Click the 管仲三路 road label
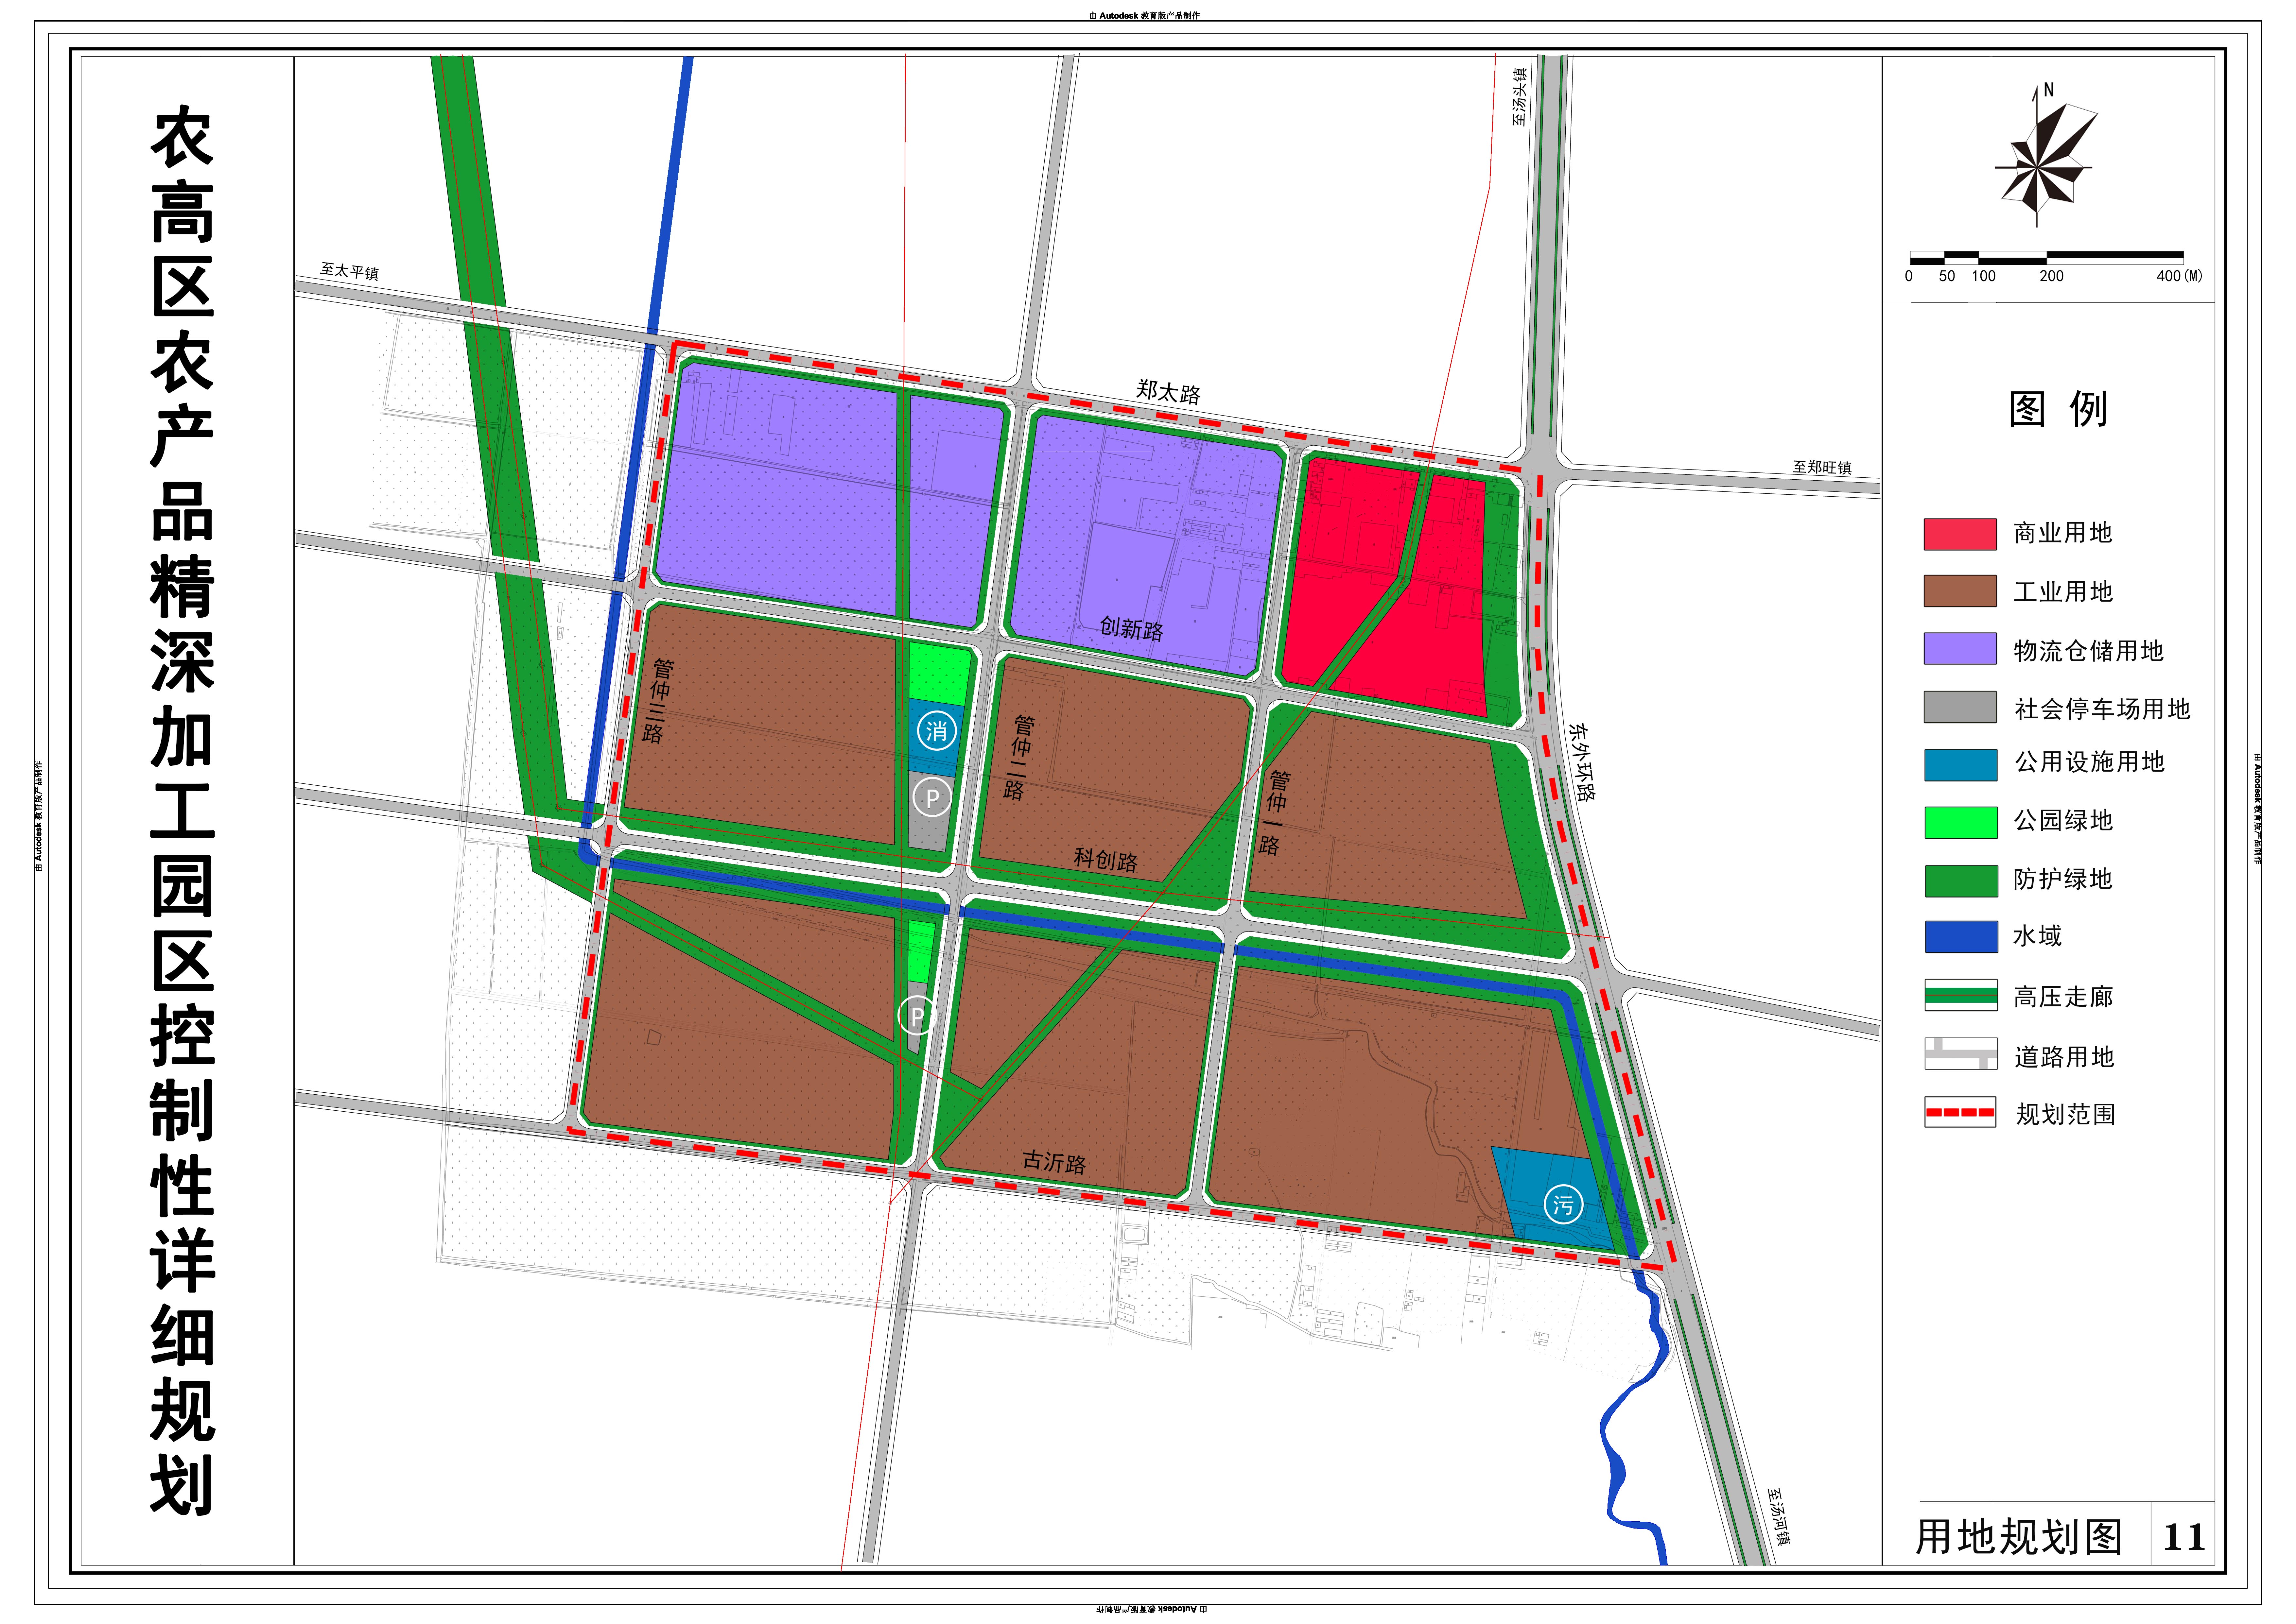 (657, 701)
